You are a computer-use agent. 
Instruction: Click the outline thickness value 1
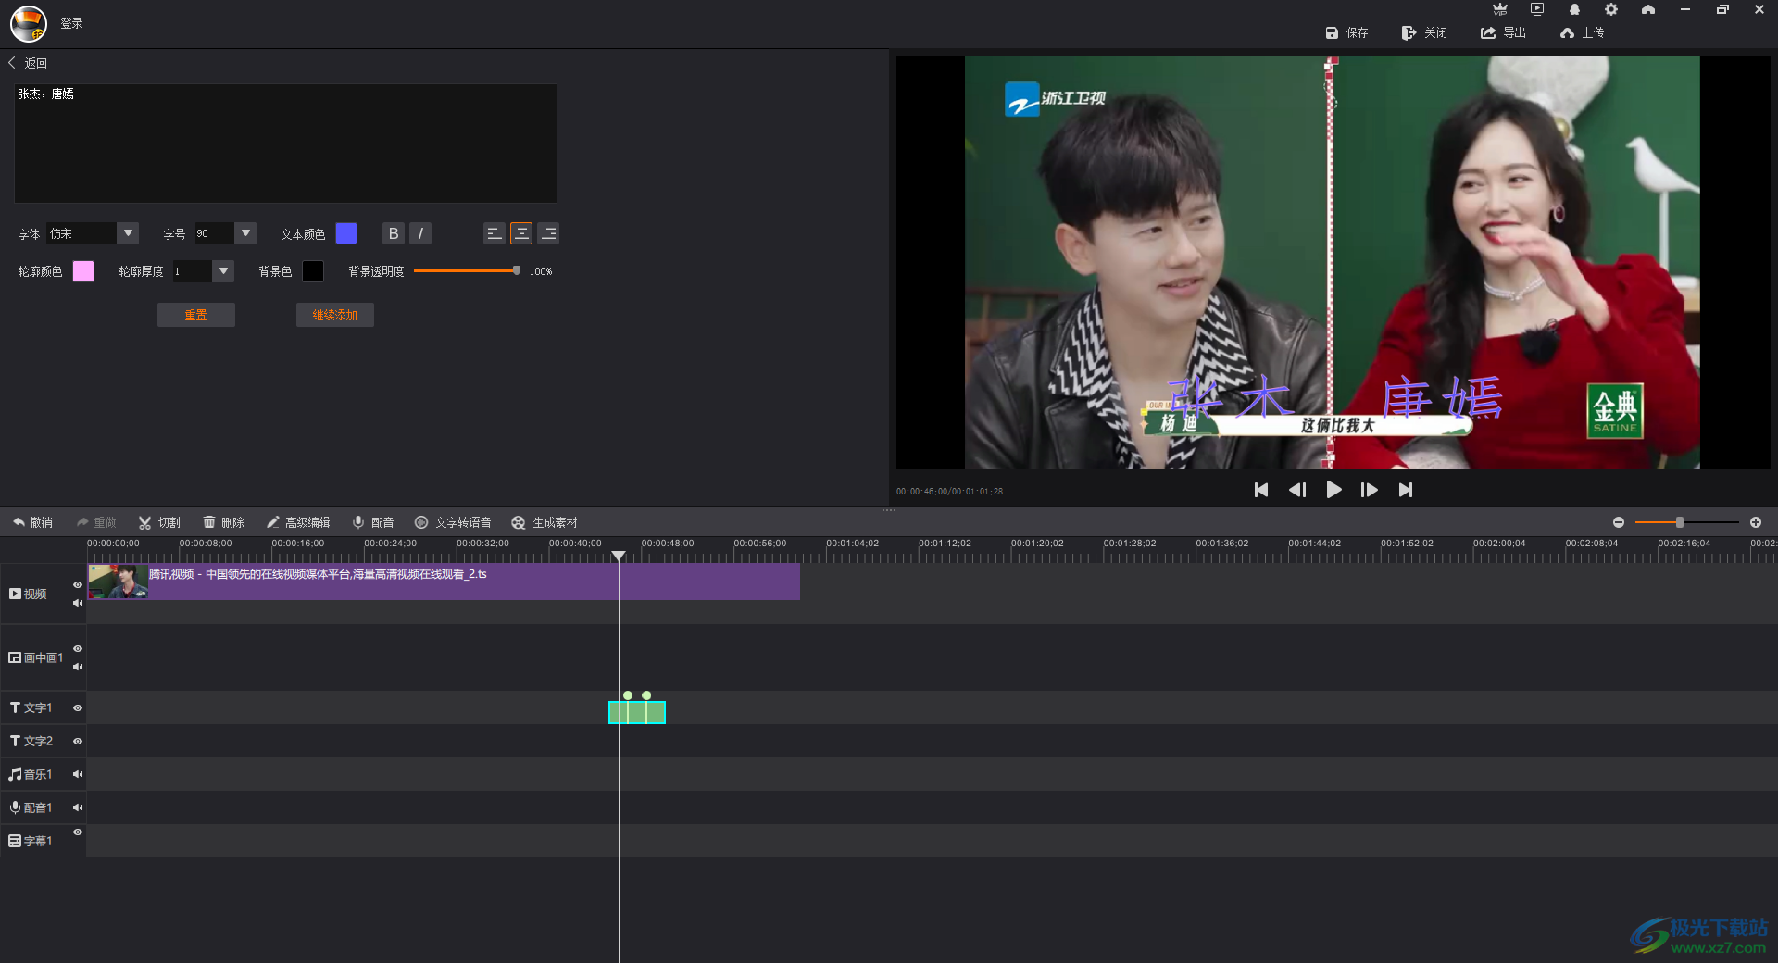pos(193,271)
